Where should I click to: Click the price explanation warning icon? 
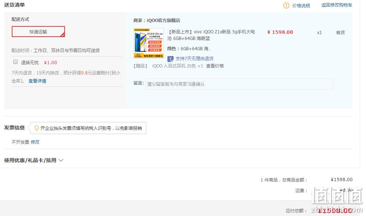[286, 6]
